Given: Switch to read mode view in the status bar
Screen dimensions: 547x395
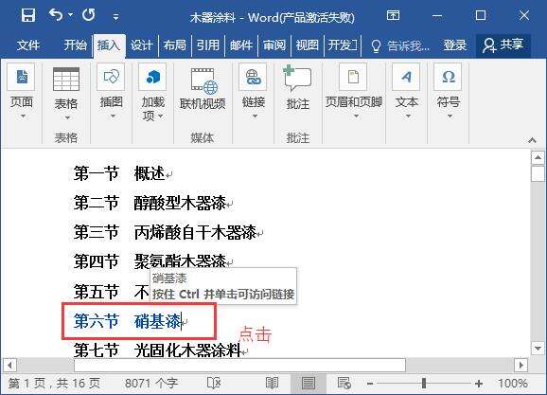Looking at the screenshot, I should pos(272,383).
